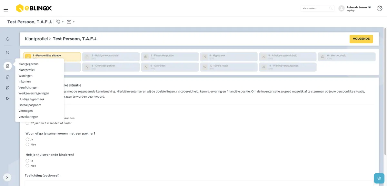This screenshot has height=186, width=387.
Task: Open the 5 - Arbeidsongeschiktheid tab
Action: [x=288, y=57]
